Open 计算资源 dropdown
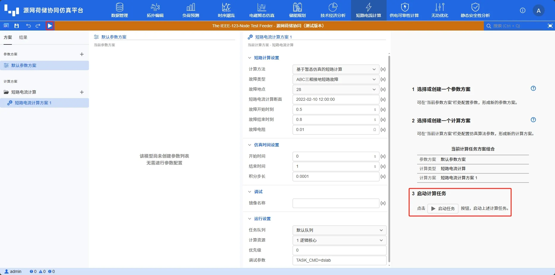Screen dimensions: 555x275 point(339,240)
